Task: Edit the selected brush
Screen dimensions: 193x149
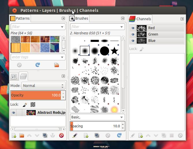Action: pyautogui.click(x=75, y=135)
